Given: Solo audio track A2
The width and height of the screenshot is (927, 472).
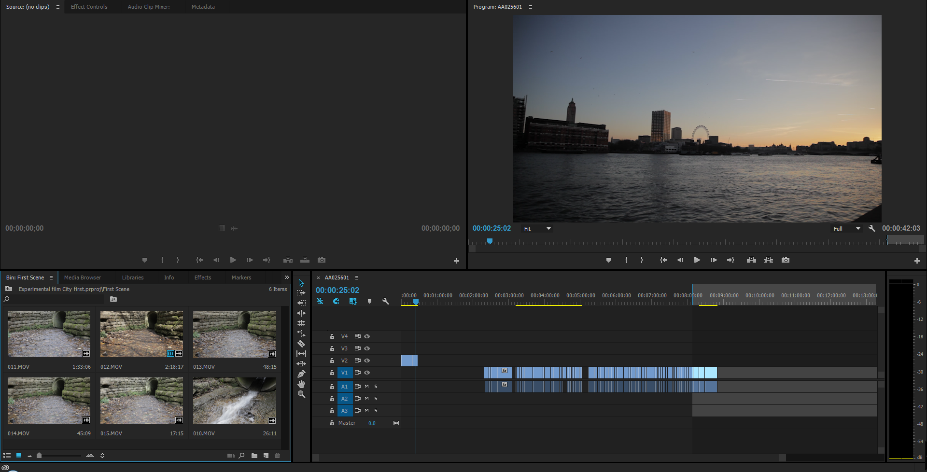Looking at the screenshot, I should pos(376,399).
